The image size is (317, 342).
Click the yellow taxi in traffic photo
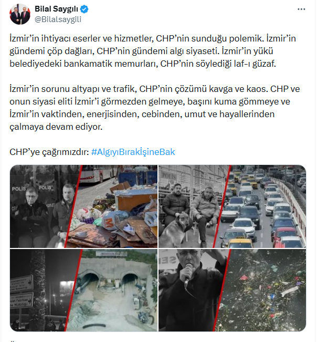(240, 242)
